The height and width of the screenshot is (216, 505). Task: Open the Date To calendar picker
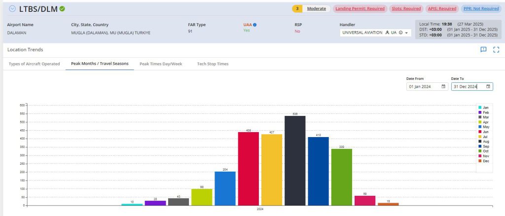pyautogui.click(x=488, y=87)
